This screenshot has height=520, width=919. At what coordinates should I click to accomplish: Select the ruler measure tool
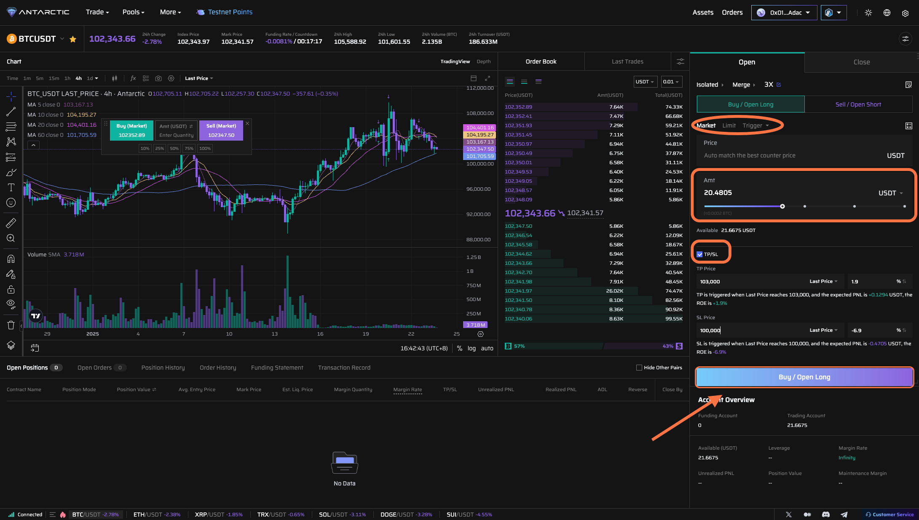coord(11,223)
